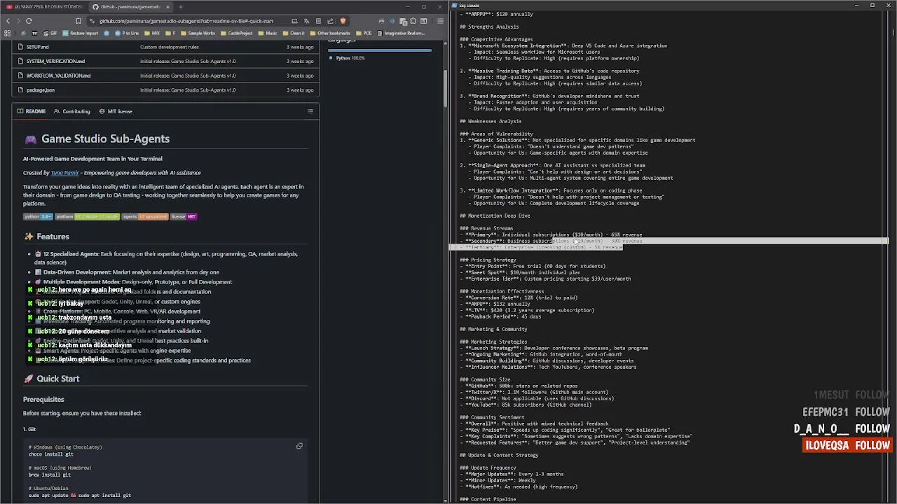Click the Custom development rules commit message
The width and height of the screenshot is (897, 504).
tap(170, 47)
